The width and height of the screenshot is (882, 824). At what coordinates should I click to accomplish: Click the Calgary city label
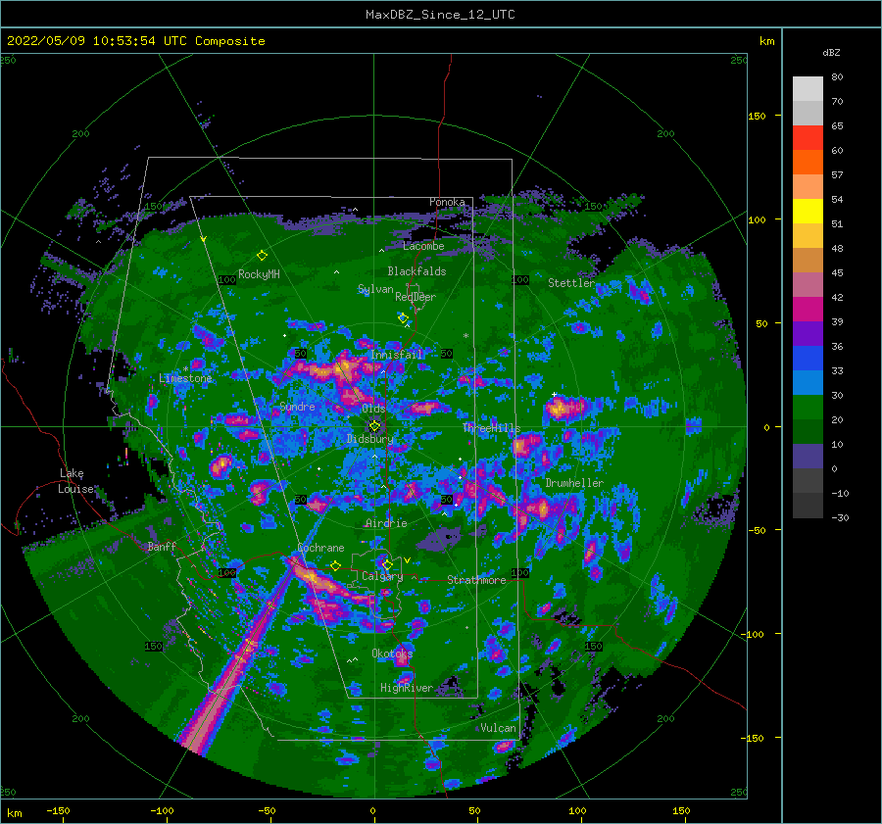382,576
